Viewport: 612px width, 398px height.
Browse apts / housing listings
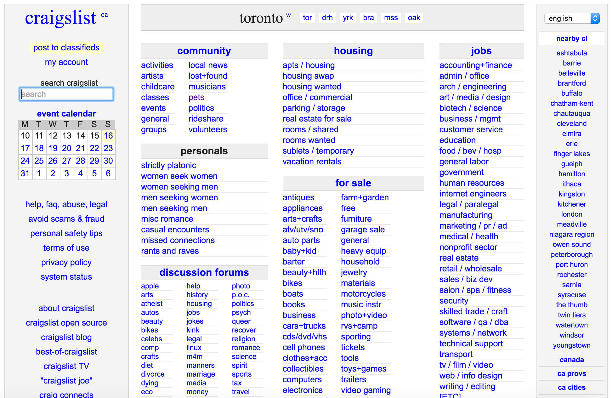tap(309, 65)
